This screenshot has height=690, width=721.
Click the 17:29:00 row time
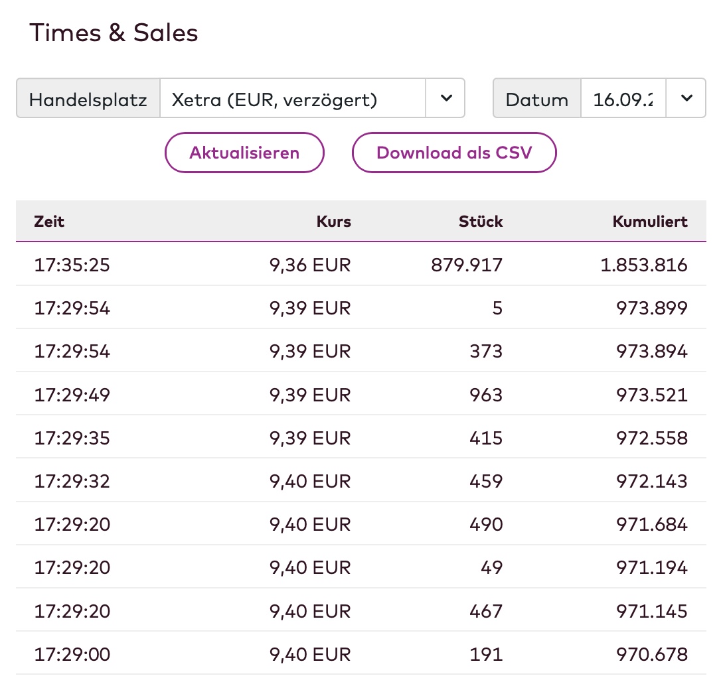pos(72,655)
